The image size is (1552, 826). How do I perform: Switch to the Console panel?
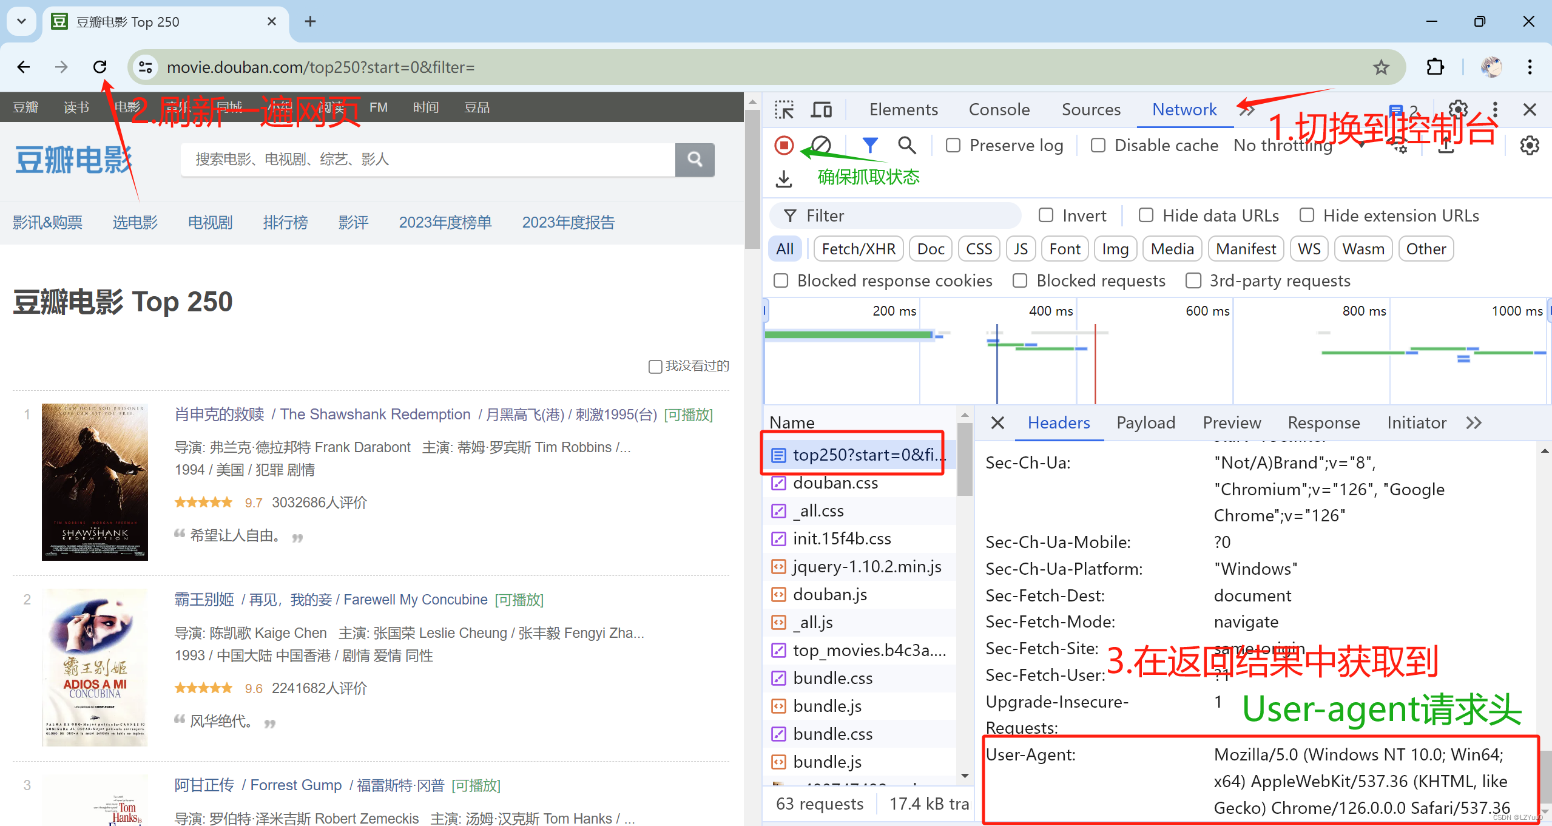tap(999, 109)
